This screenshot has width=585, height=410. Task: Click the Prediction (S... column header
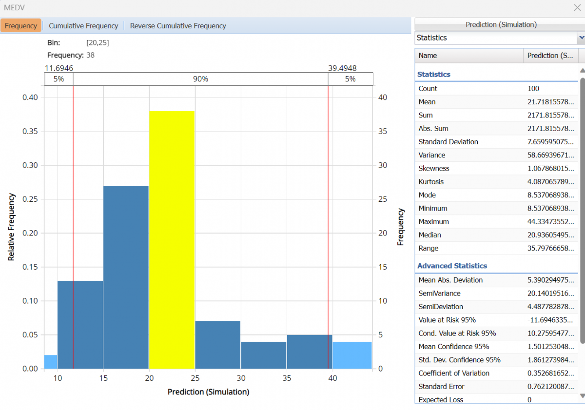pyautogui.click(x=550, y=56)
